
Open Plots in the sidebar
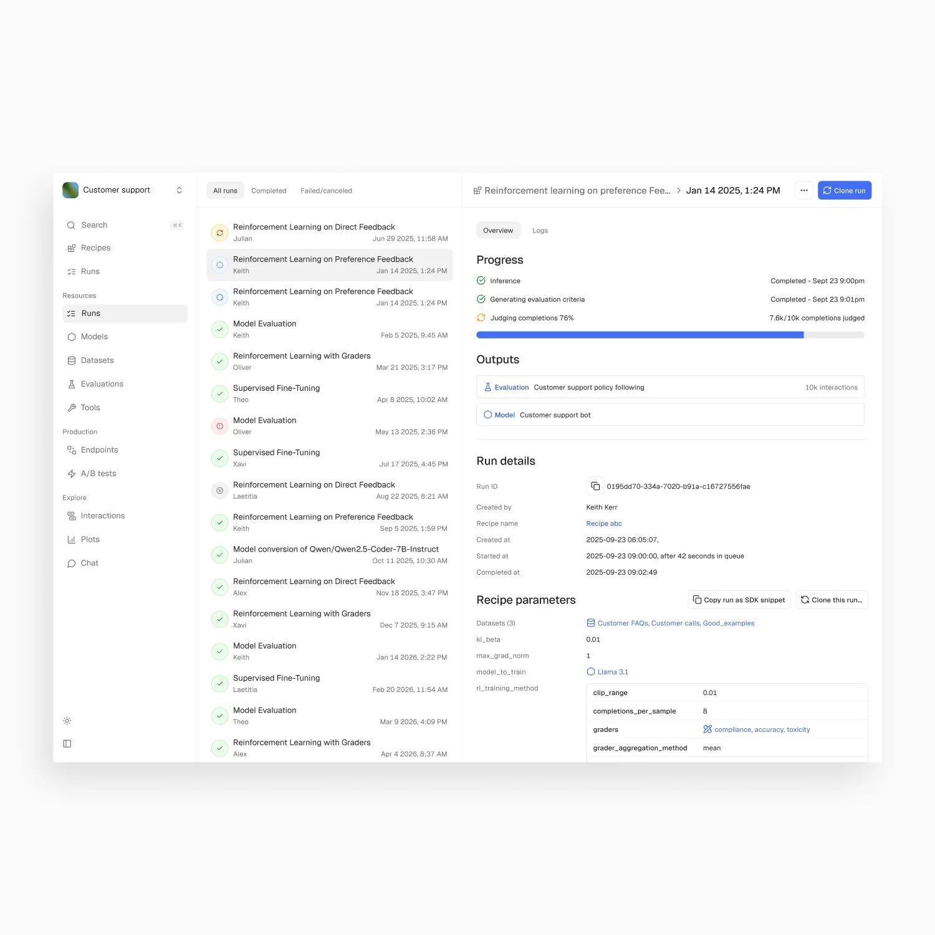click(125, 540)
